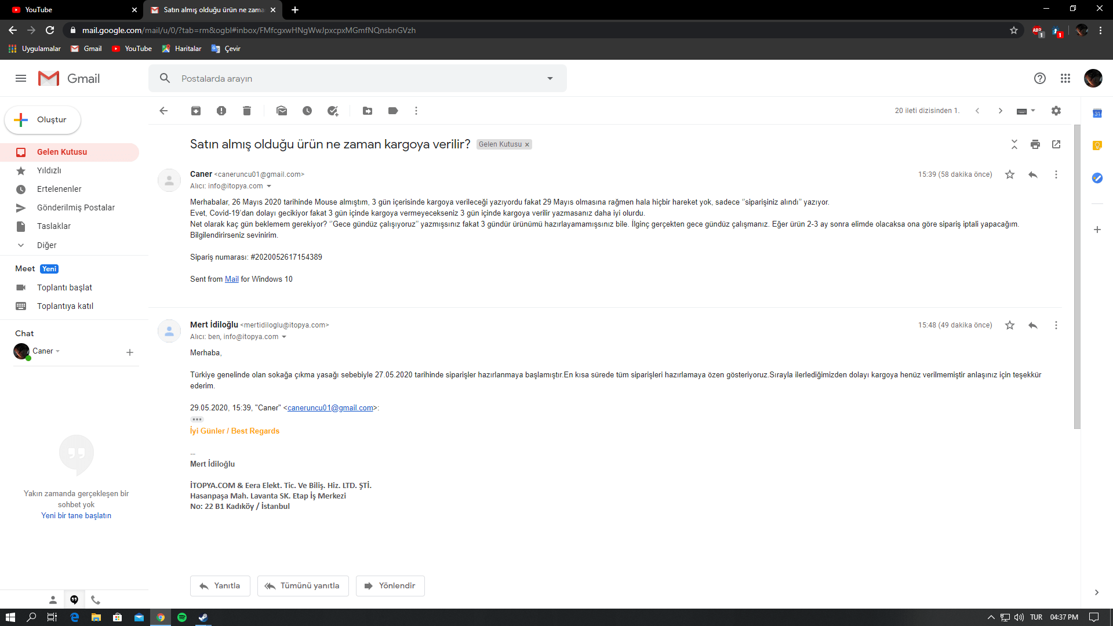The image size is (1113, 626).
Task: Open the Yıldızlı folder
Action: [49, 170]
